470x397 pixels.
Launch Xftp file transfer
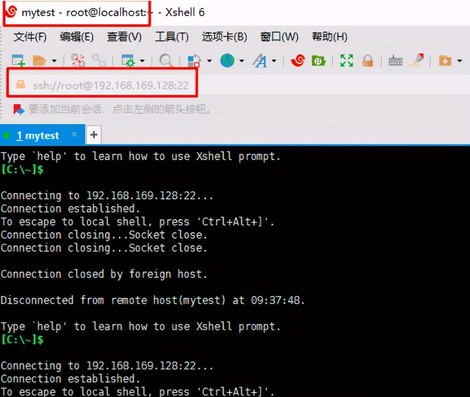point(318,61)
